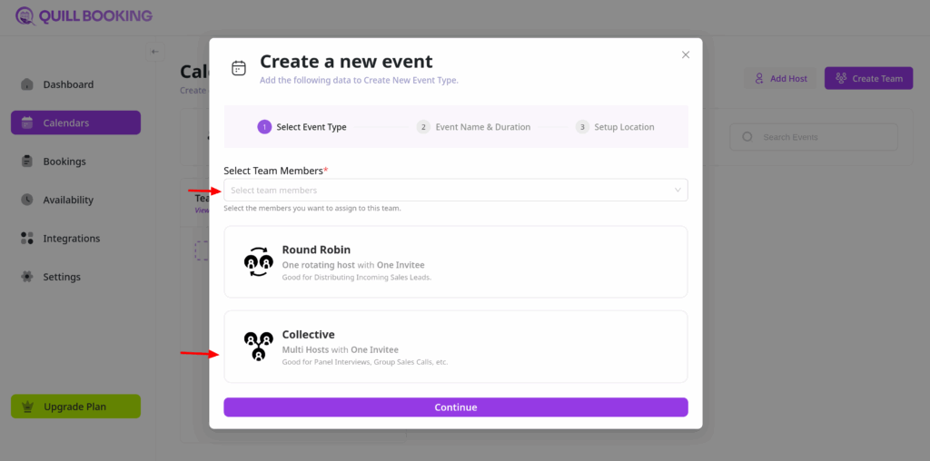Choose the Collective event type option

click(455, 347)
